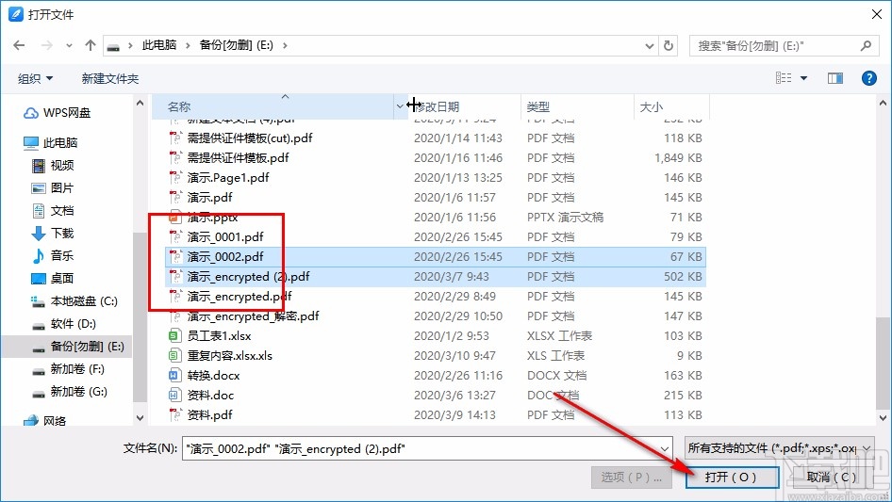Click the 资料.pdf file icon
The height and width of the screenshot is (502, 892).
[x=174, y=415]
